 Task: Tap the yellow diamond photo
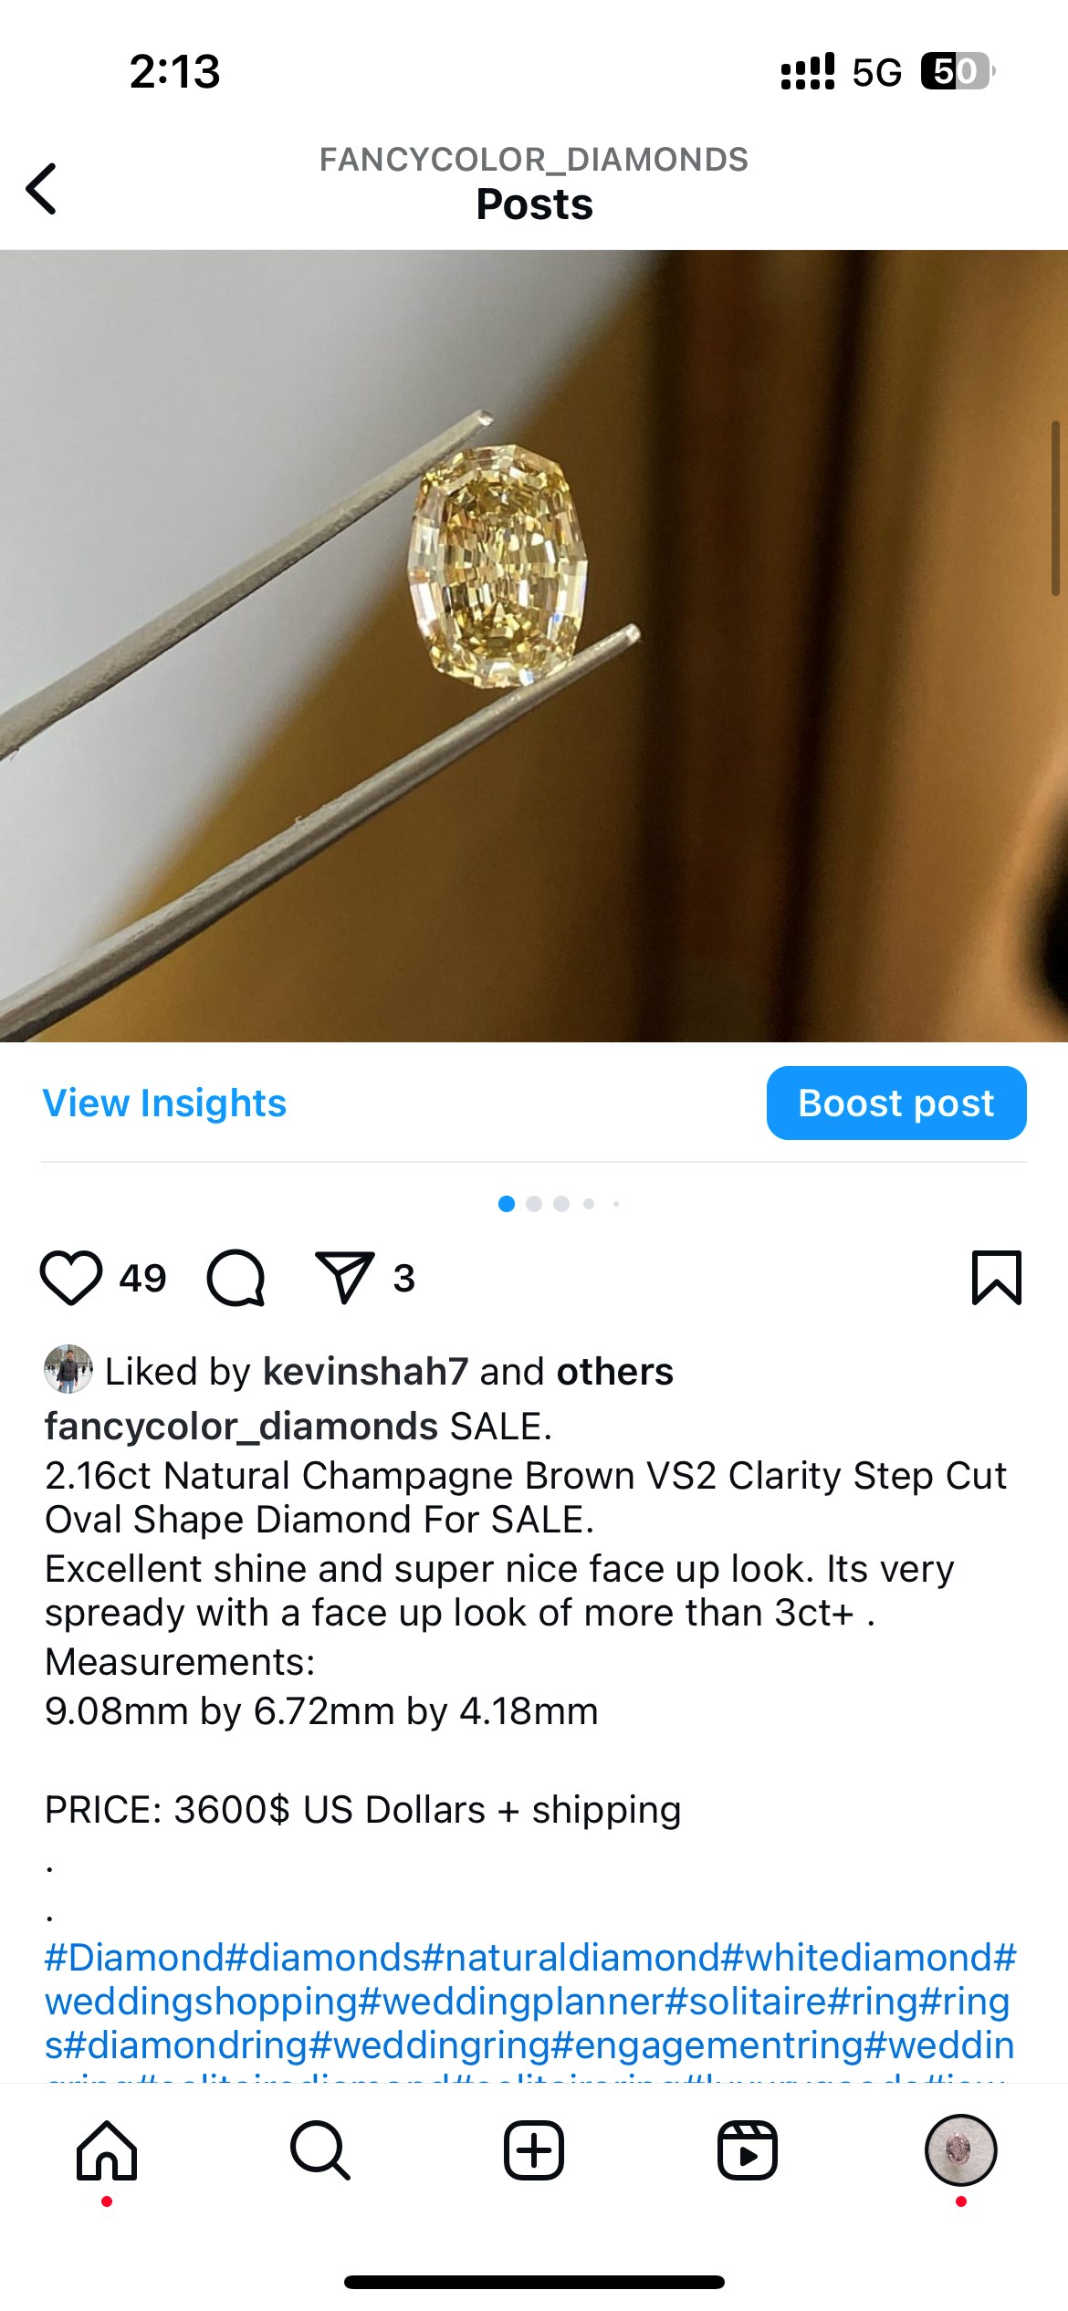pyautogui.click(x=534, y=646)
